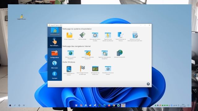
Task: Click the 'Nettoyage des navigateurs Internet' heading
Action: pos(76,46)
